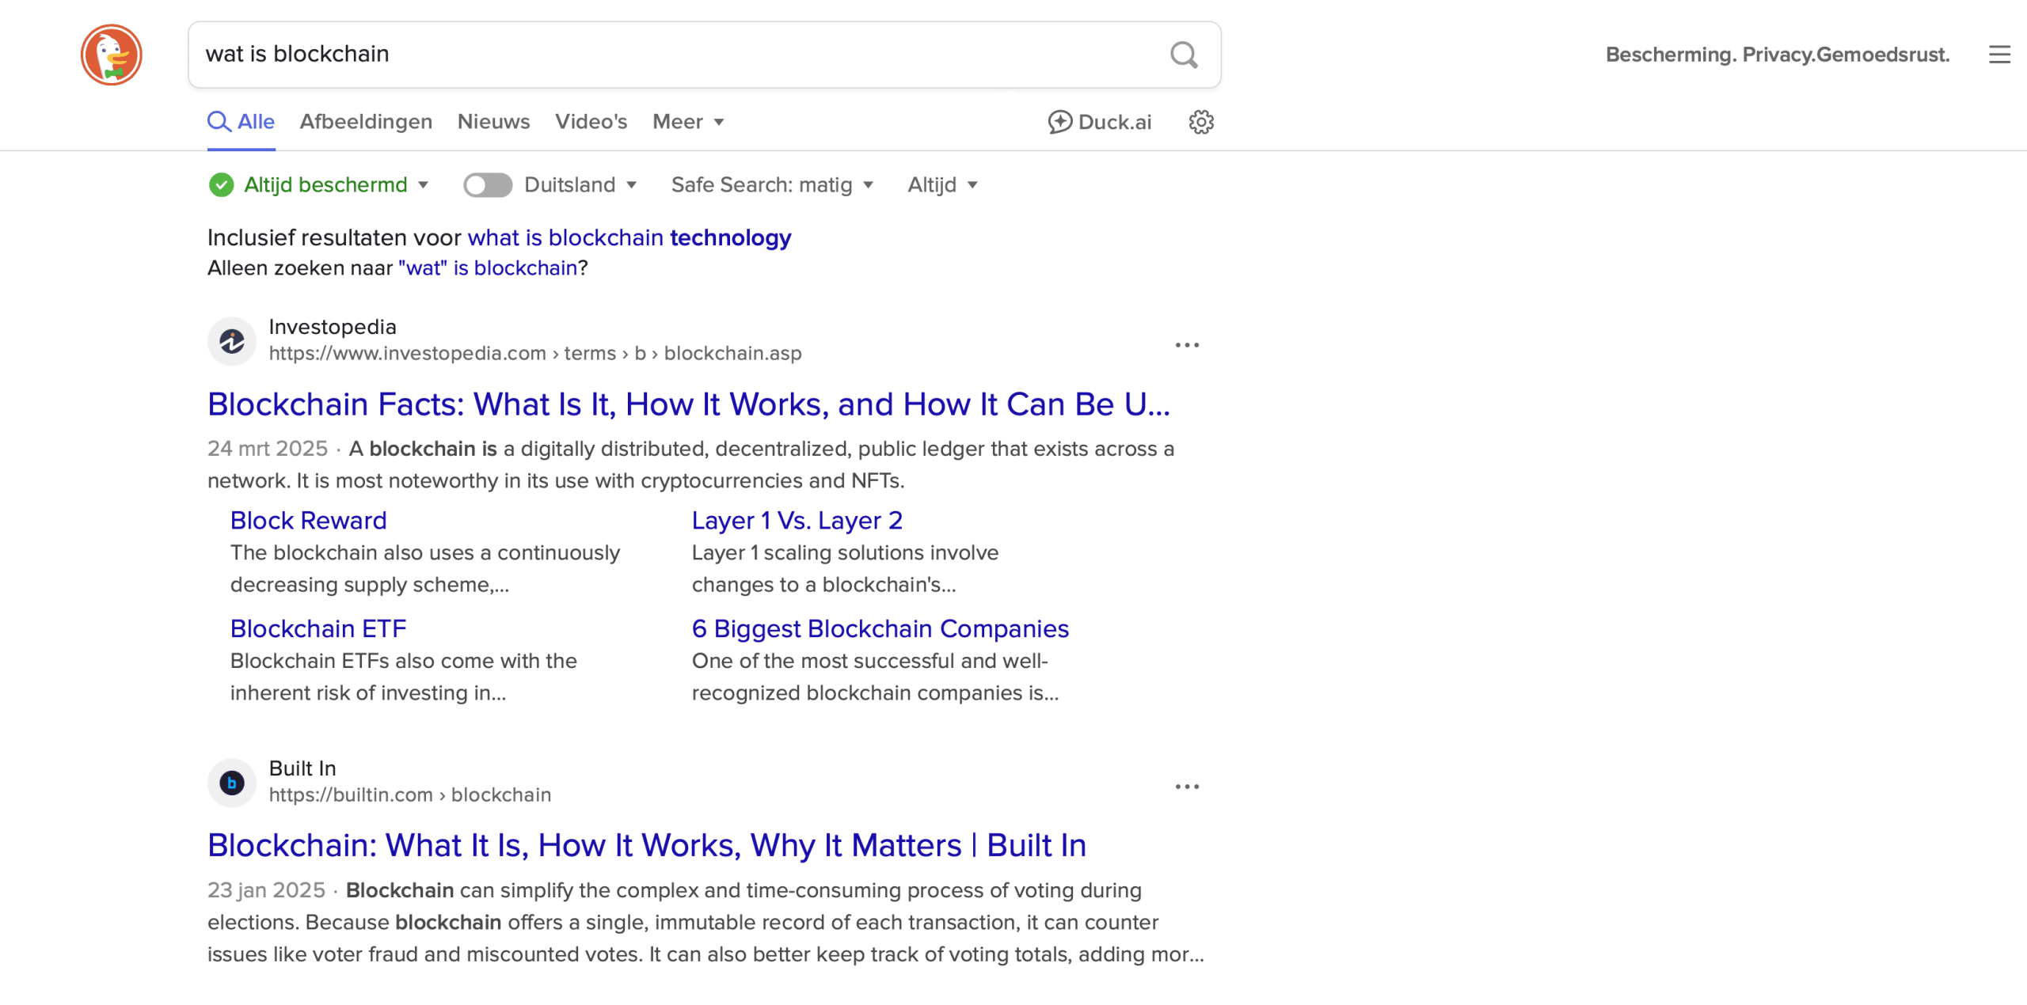Click the magnifier search button
The image size is (2027, 1005).
pyautogui.click(x=1184, y=55)
